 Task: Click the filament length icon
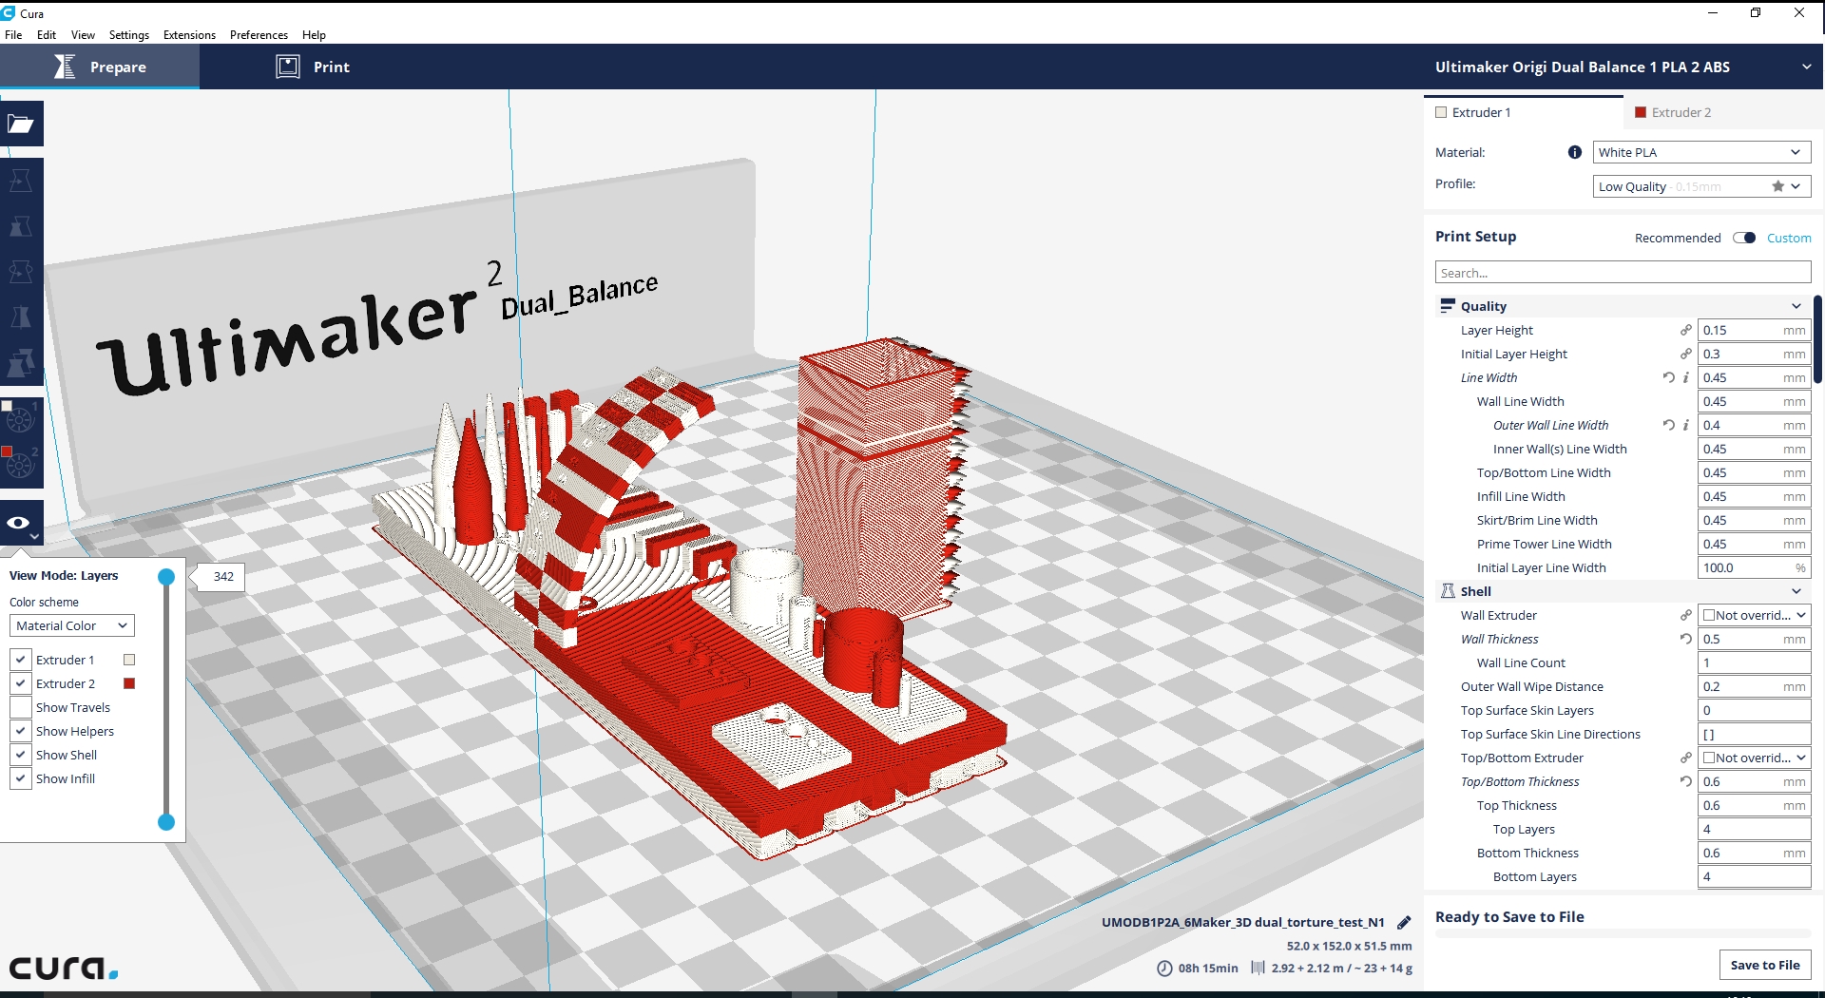click(1258, 968)
